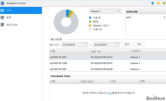This screenshot has height=101, width=166.
Task: Open the volume pie-chart icon in sidebar
Action: coord(2,17)
